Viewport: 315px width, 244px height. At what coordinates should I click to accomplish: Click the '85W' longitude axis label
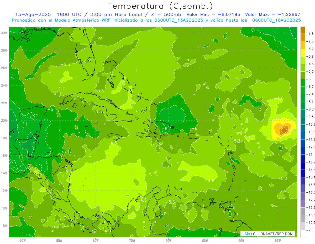pyautogui.click(x=59, y=241)
